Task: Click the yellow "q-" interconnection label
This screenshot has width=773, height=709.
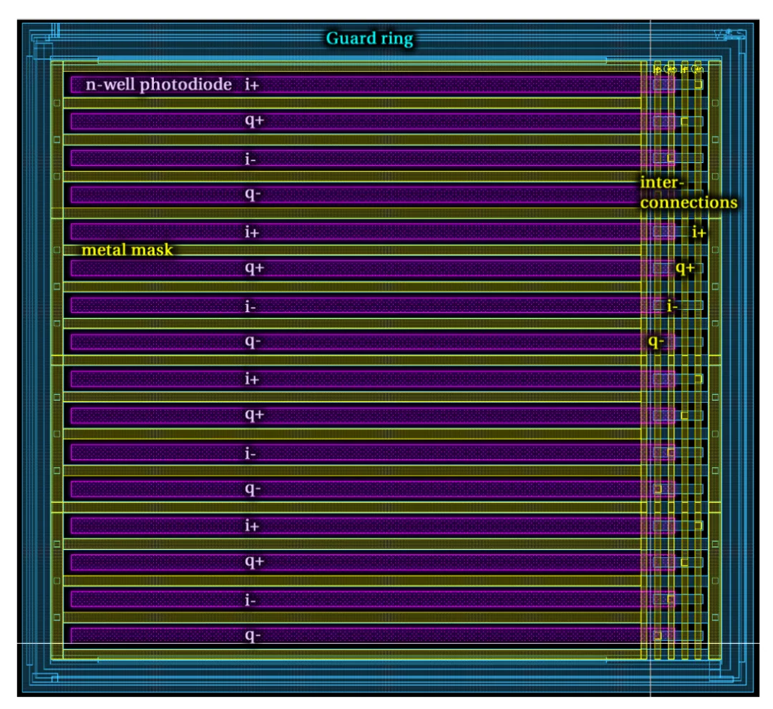Action: click(x=656, y=341)
